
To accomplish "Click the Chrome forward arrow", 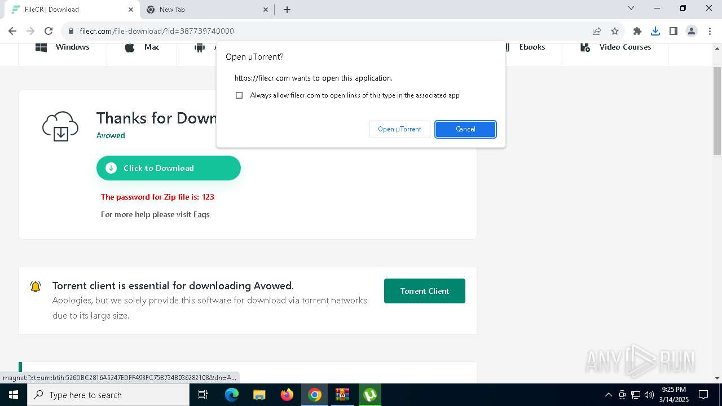I will 30,31.
